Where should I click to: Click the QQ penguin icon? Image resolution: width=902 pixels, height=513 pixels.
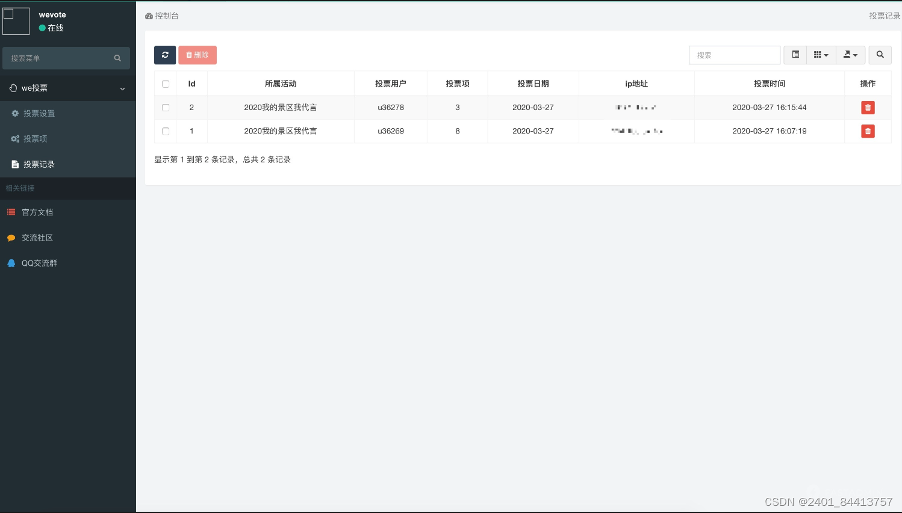pos(11,263)
